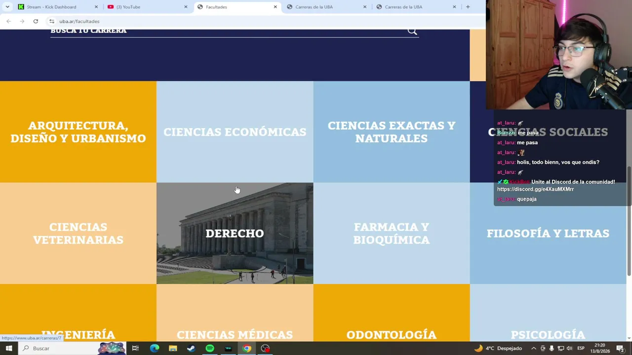Open the Odontología faculty tile
Viewport: 632px width, 355px height.
(x=391, y=313)
